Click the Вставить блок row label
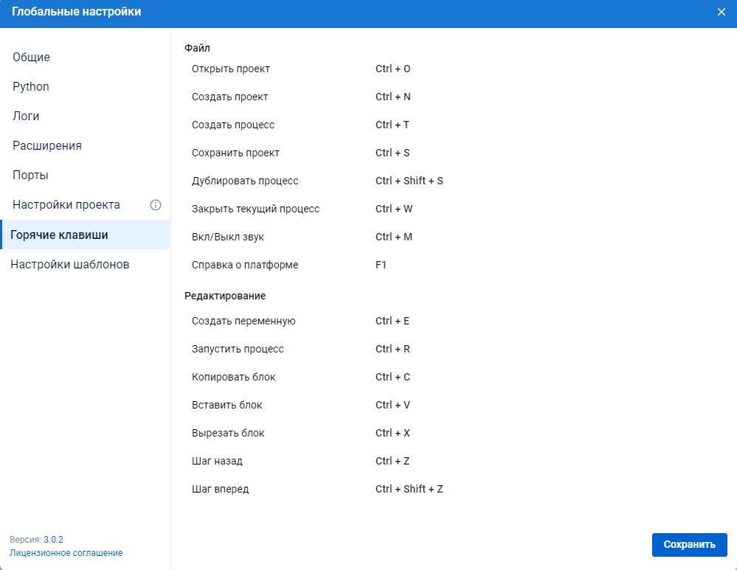 tap(227, 405)
